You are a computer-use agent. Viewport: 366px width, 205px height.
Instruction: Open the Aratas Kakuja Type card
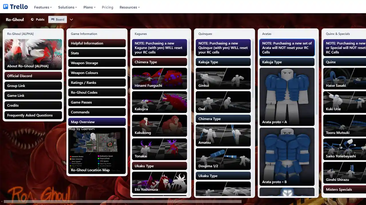287,62
